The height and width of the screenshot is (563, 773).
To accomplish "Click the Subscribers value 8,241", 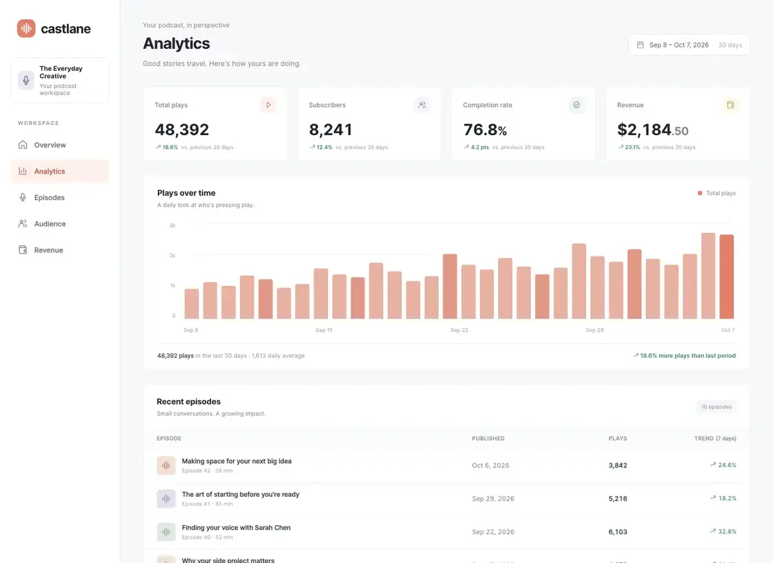I will (x=330, y=129).
